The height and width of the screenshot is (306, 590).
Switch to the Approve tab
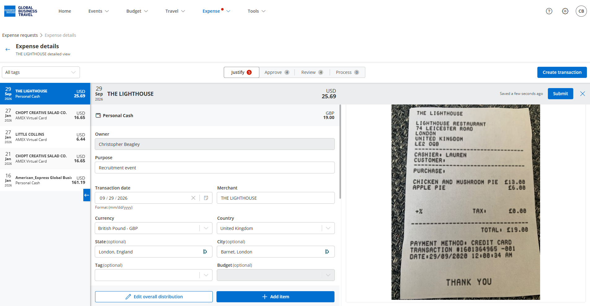[x=277, y=72]
